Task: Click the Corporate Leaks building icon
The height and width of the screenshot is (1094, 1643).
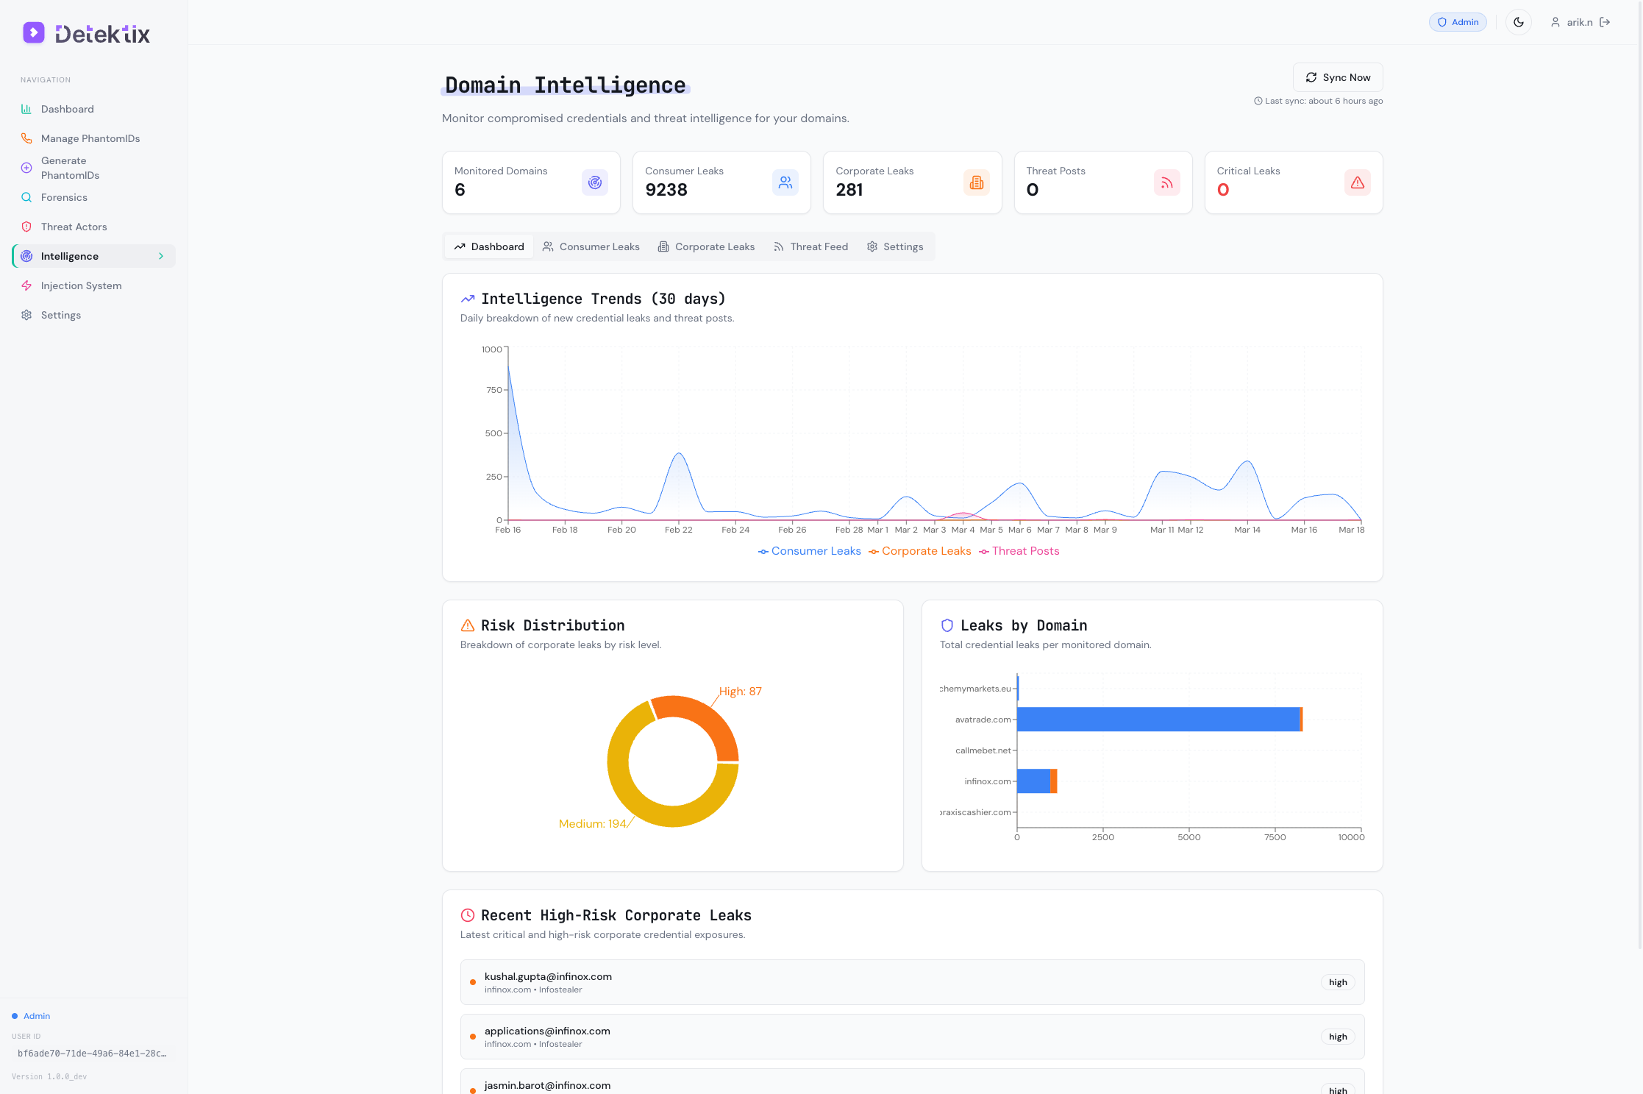Action: [x=976, y=182]
